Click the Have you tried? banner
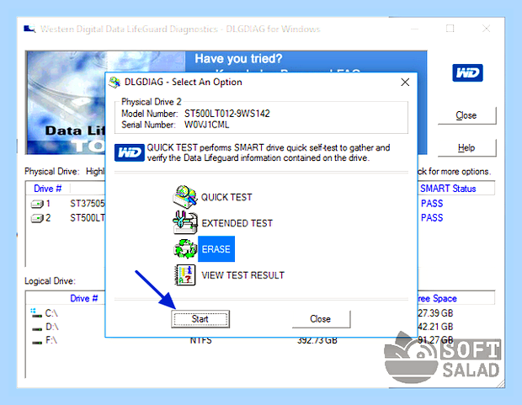Image resolution: width=522 pixels, height=405 pixels. pyautogui.click(x=238, y=59)
